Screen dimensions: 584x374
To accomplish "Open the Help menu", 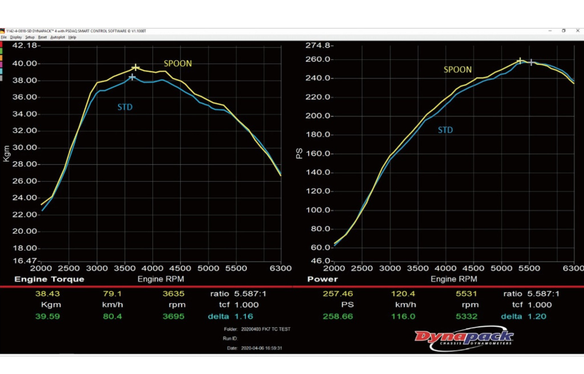I will 72,37.
